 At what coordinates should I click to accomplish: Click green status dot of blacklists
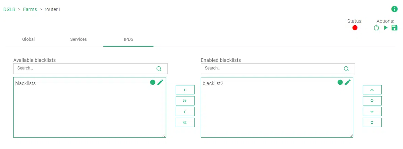pos(152,82)
